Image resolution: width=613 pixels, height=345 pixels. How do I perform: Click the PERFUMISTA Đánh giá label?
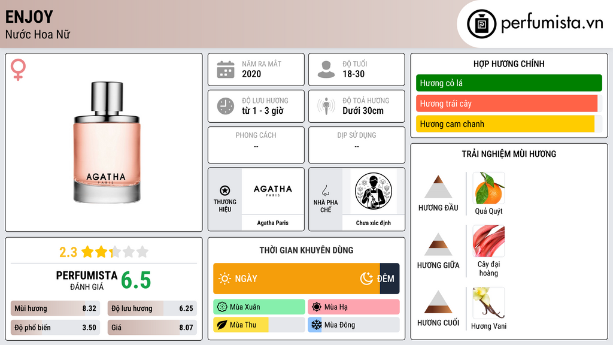[x=87, y=280]
